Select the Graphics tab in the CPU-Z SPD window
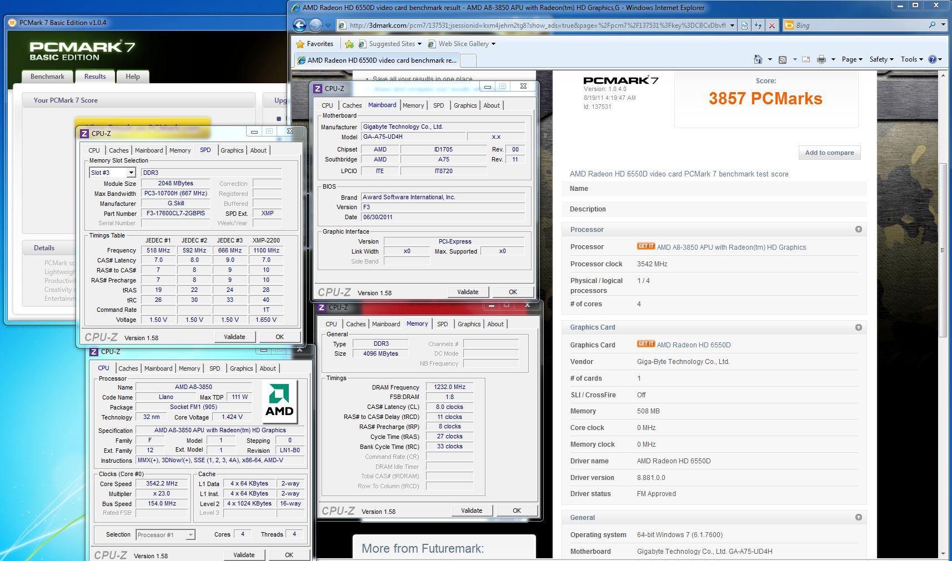The height and width of the screenshot is (561, 952). point(232,150)
